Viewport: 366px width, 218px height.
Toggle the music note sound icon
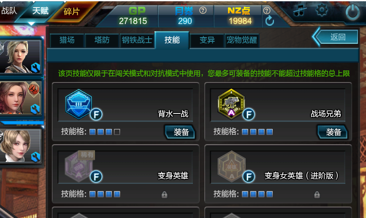[x=300, y=10]
